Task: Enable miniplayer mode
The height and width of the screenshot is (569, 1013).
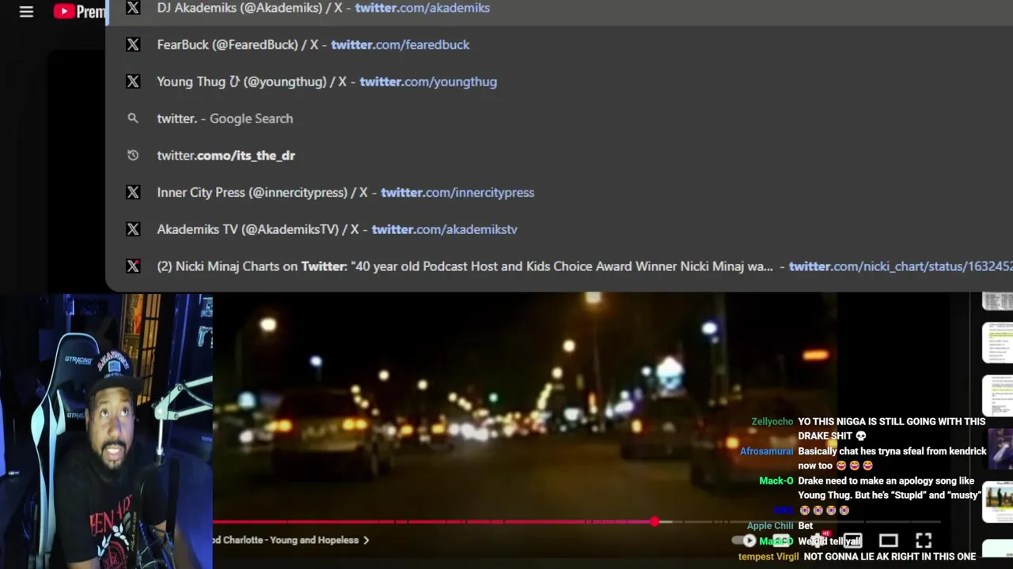Action: (852, 541)
